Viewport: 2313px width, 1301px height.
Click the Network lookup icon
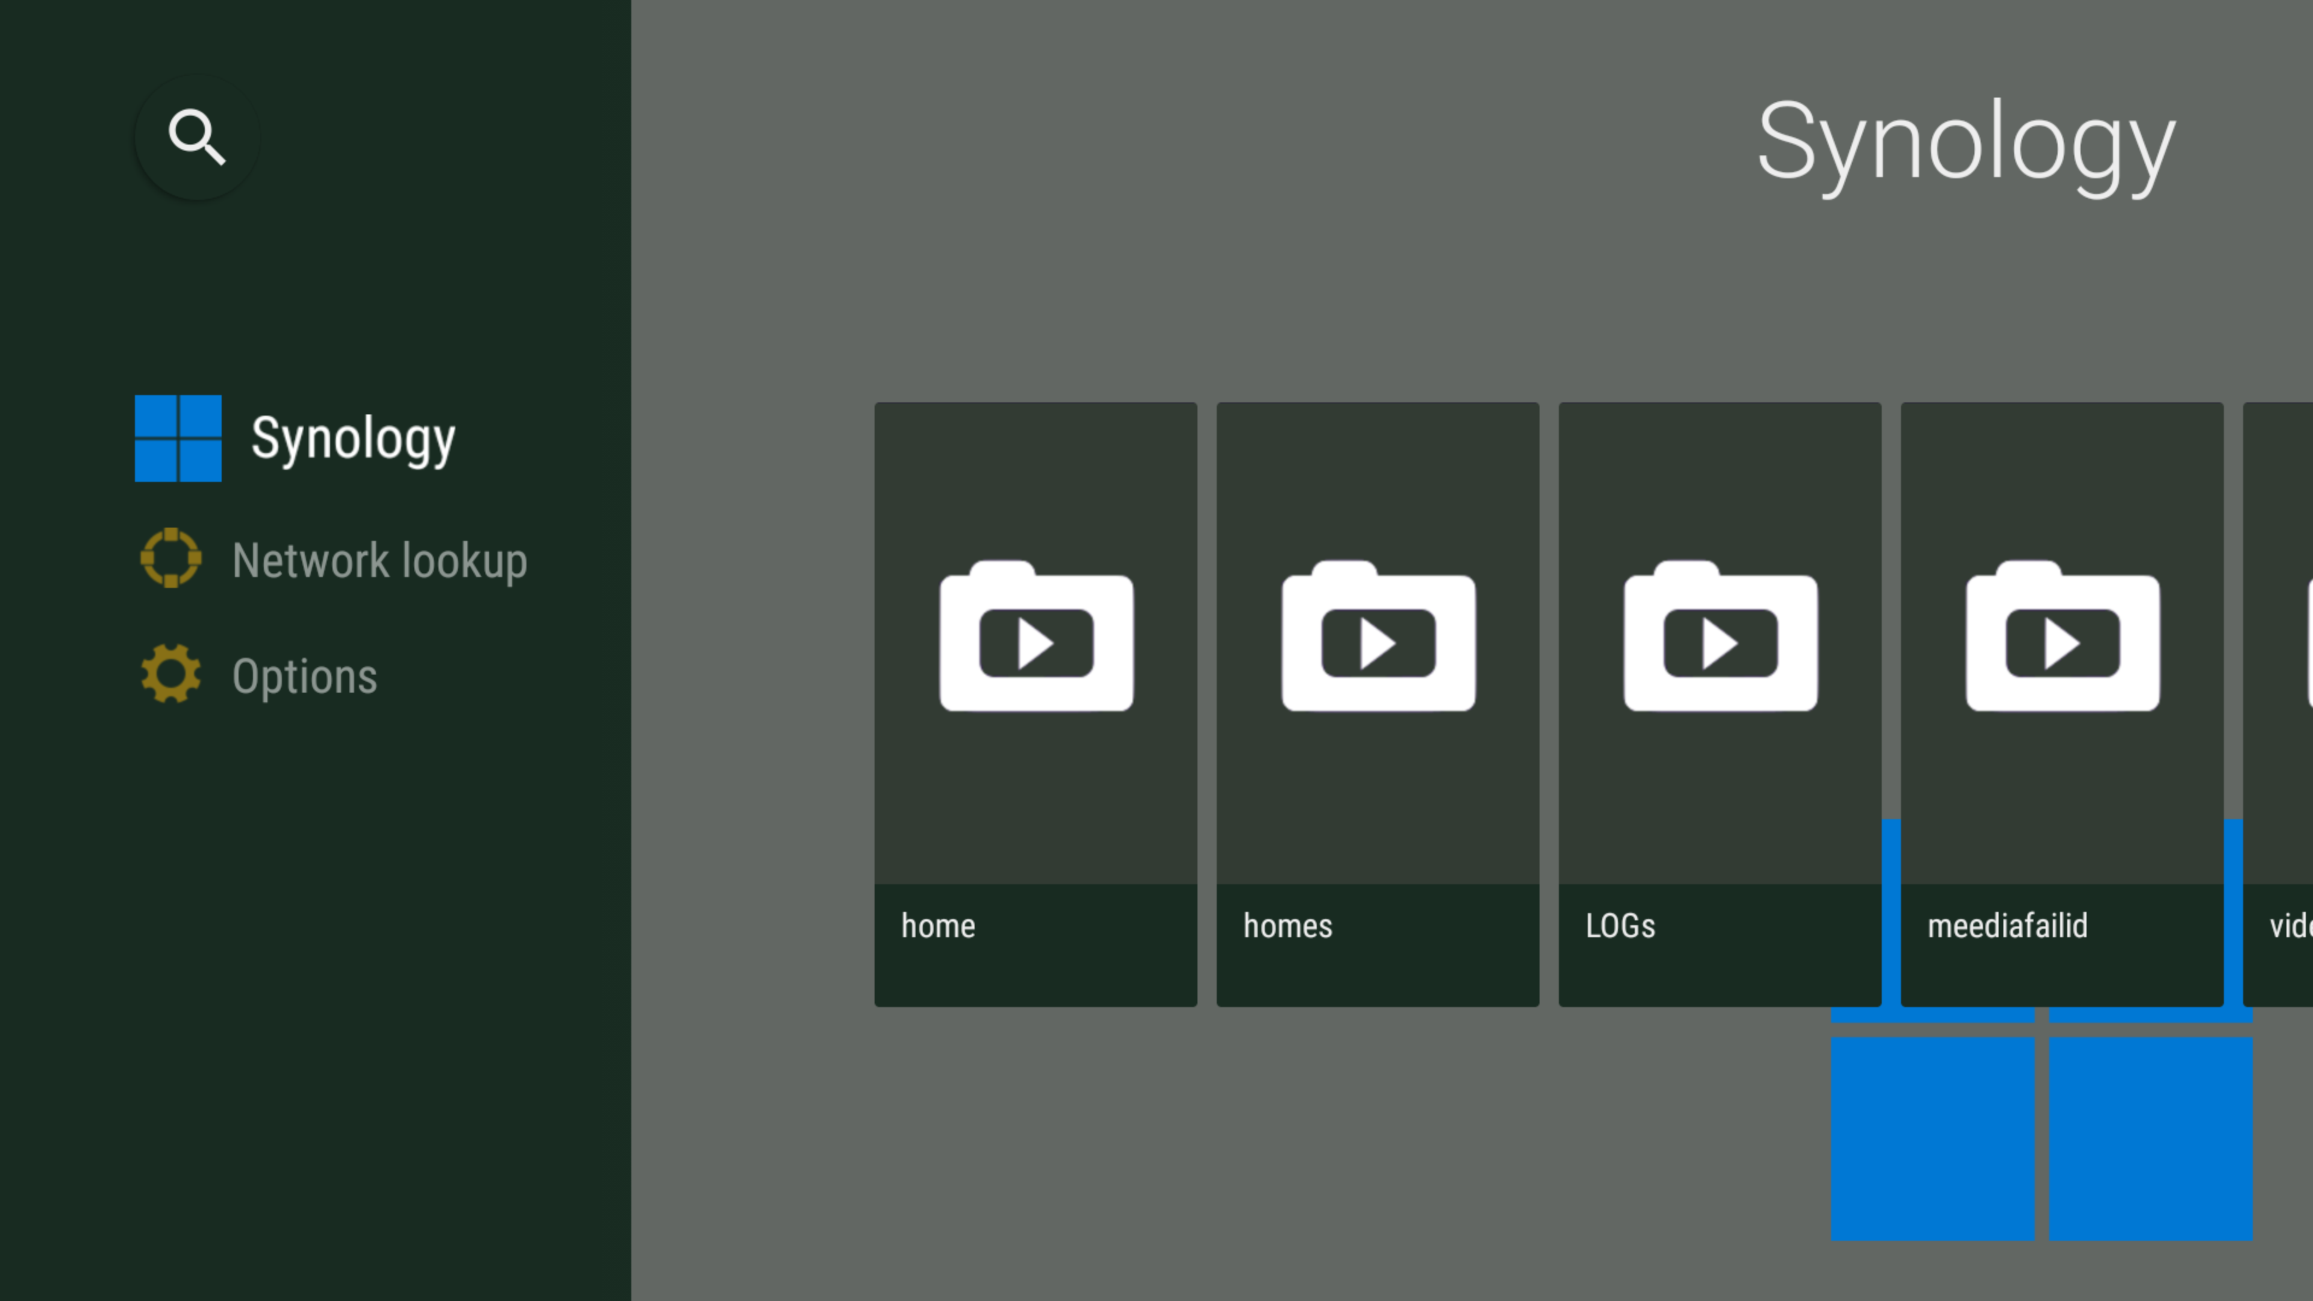click(x=170, y=558)
